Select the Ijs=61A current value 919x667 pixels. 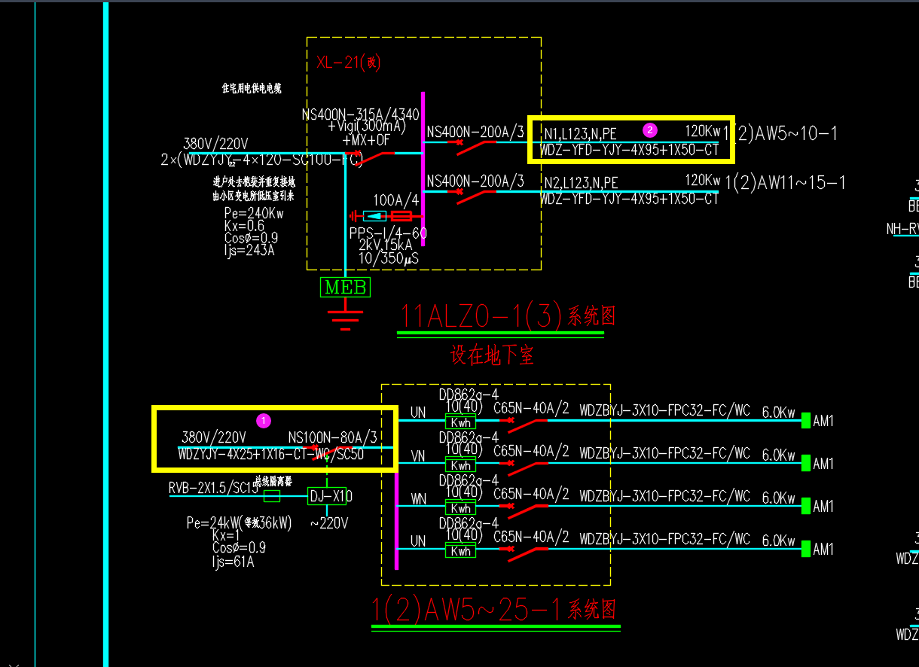[233, 561]
